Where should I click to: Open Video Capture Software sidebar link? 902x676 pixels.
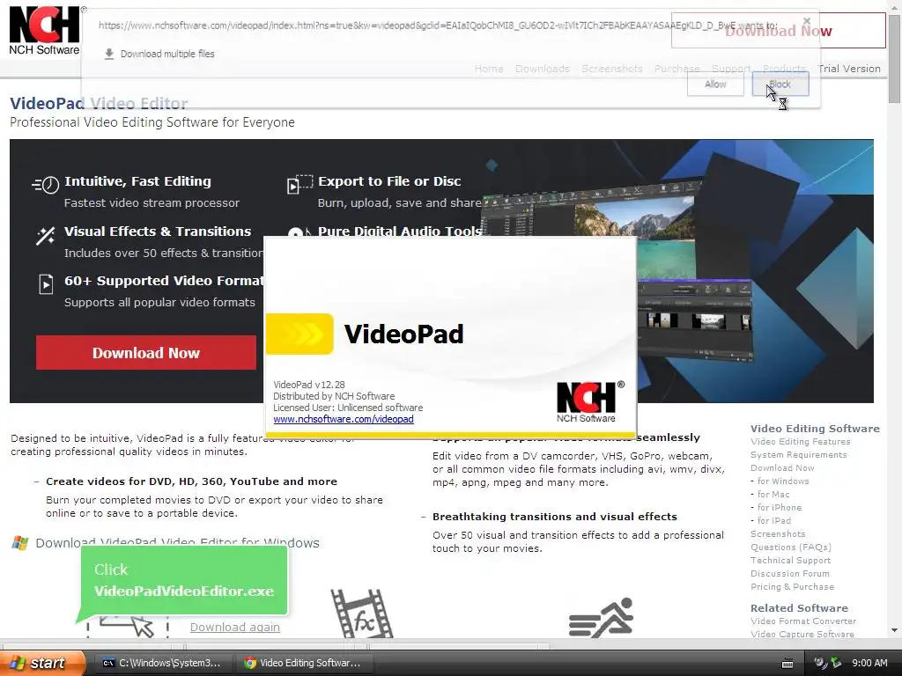802,635
